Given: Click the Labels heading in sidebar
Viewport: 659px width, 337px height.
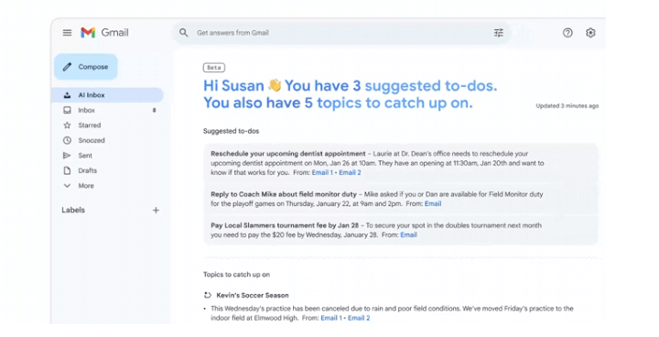Looking at the screenshot, I should [x=73, y=210].
